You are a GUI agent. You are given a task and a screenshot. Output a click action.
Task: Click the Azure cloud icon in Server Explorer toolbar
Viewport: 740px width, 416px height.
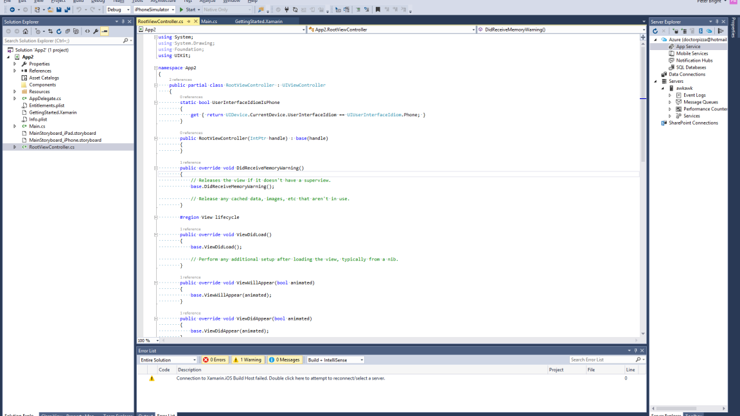tap(709, 31)
